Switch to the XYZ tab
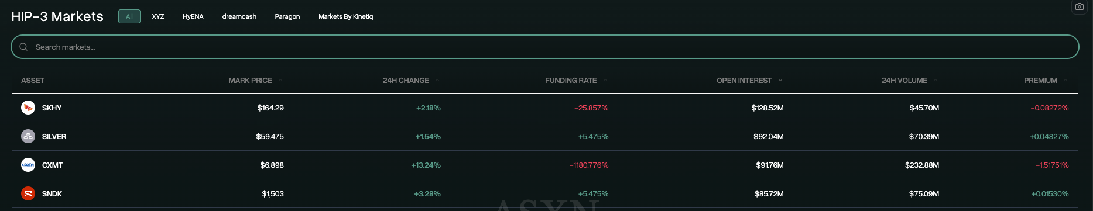The image size is (1093, 211). [158, 16]
